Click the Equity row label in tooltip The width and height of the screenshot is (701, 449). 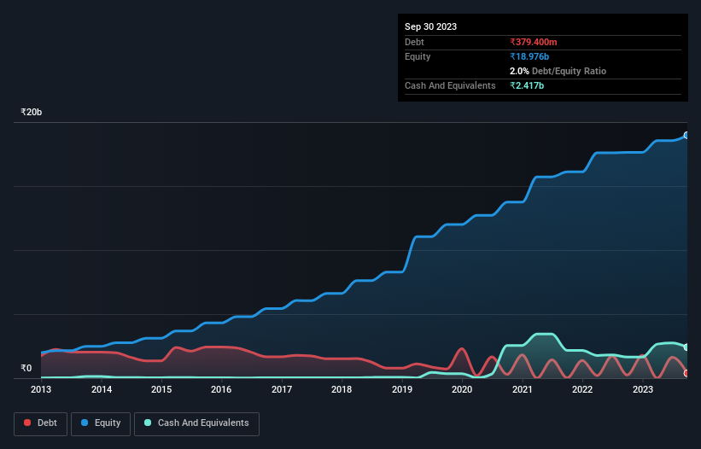click(x=418, y=56)
